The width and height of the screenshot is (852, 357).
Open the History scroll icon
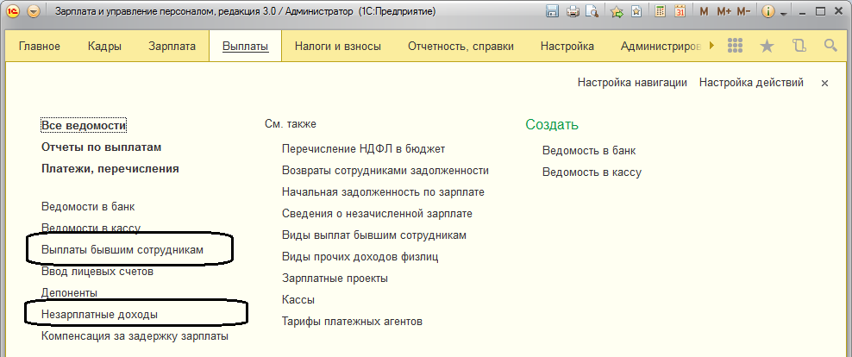799,47
